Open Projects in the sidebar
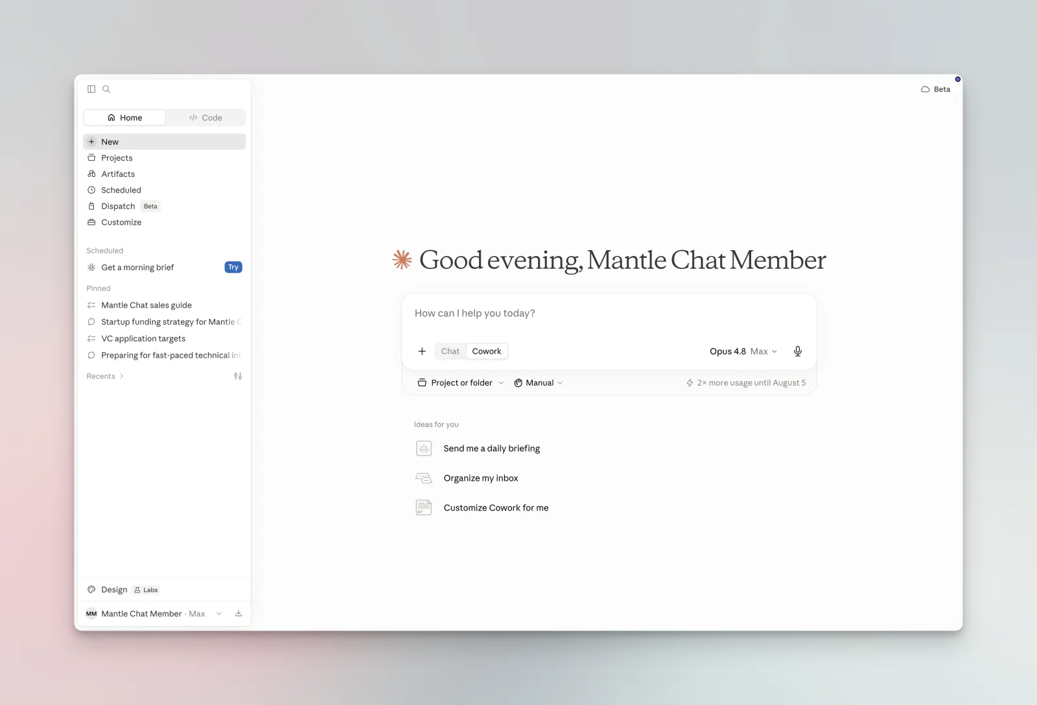This screenshot has height=705, width=1037. pos(165,158)
